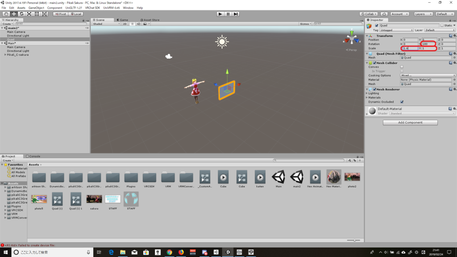The image size is (457, 257).
Task: Click the Rotation Y field
Action: (x=429, y=44)
